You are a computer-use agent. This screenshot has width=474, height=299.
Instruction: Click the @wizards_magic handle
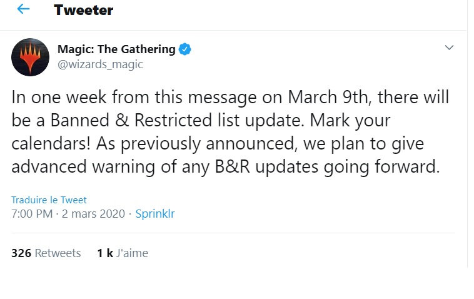[100, 64]
